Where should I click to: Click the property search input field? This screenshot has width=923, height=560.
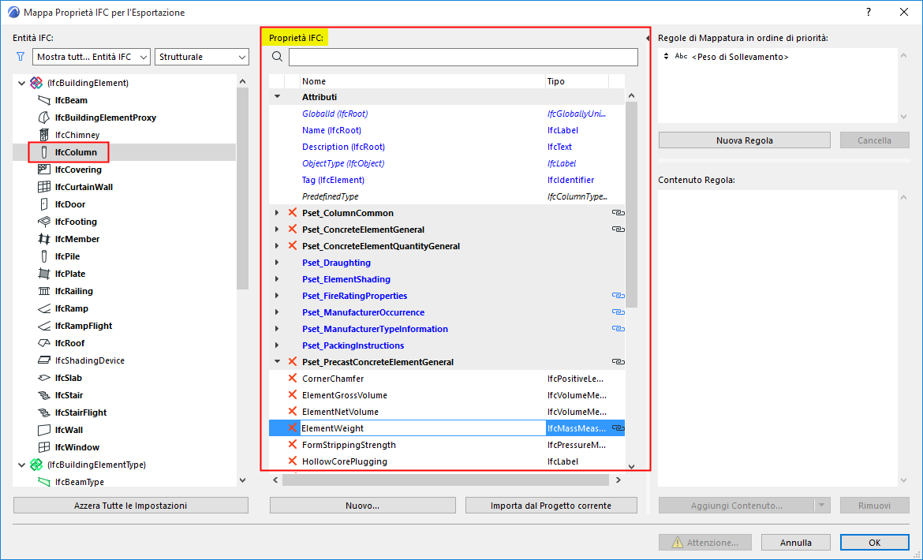point(463,57)
